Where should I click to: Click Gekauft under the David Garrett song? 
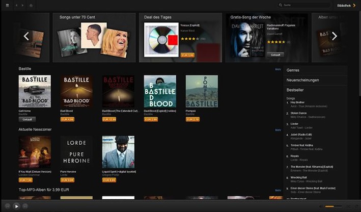tap(275, 55)
